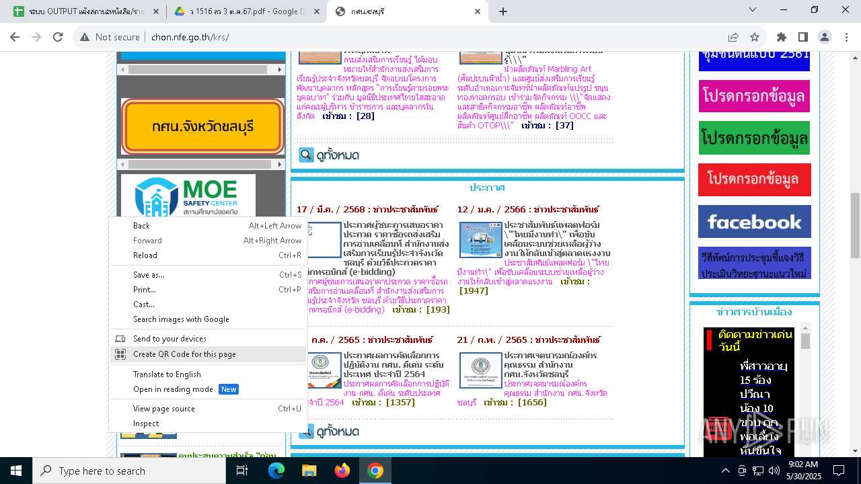
Task: Select Back in the context menu
Action: (208, 226)
